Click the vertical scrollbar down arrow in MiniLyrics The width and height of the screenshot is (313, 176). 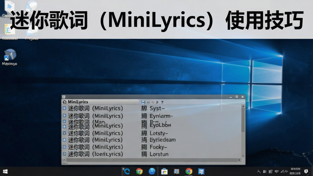pyautogui.click(x=243, y=156)
